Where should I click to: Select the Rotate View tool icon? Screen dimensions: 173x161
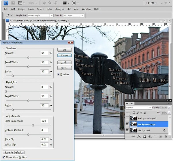click(x=56, y=3)
